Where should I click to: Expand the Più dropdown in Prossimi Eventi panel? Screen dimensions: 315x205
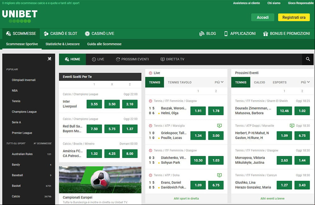tap(305, 82)
